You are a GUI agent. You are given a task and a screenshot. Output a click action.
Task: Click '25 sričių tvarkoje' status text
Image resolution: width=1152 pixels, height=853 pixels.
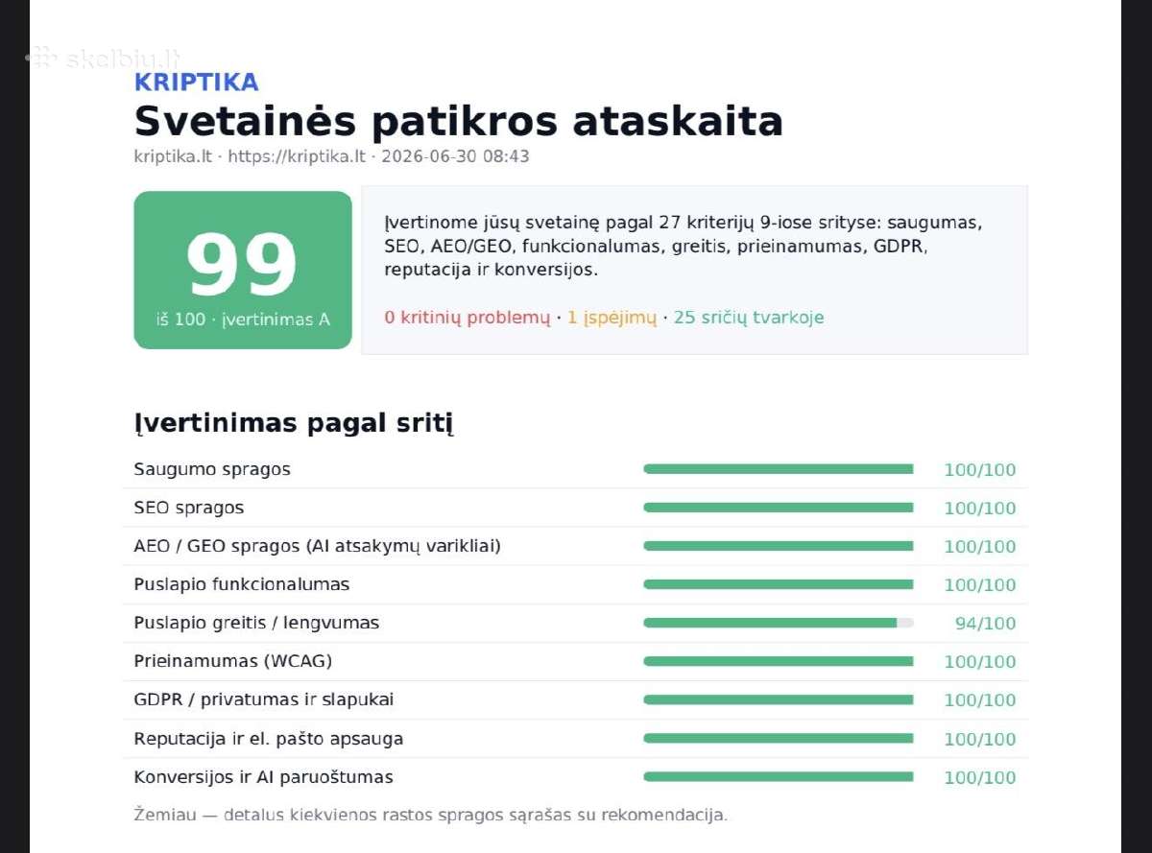click(749, 318)
